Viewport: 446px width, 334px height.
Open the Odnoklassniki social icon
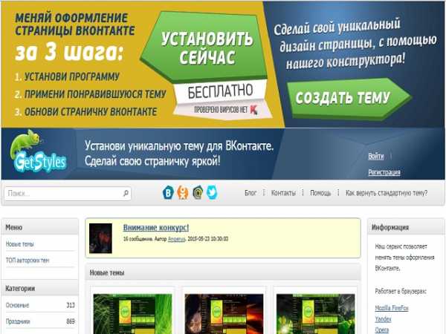[x=183, y=193]
